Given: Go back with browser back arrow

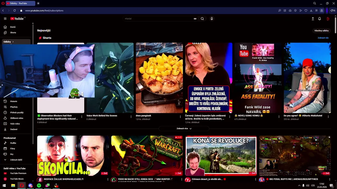Looking at the screenshot, I should point(3,10).
